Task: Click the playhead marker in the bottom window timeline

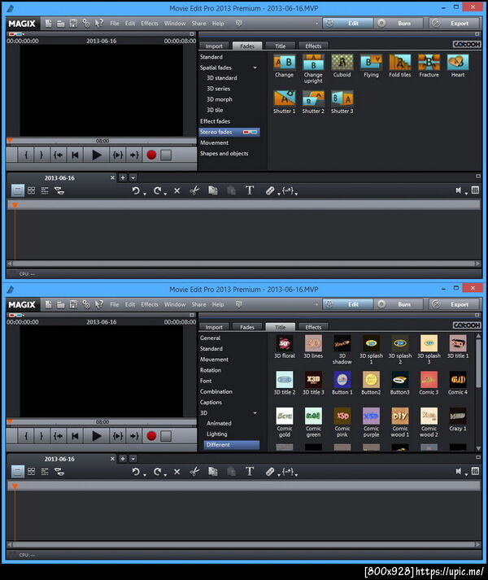Action: click(x=15, y=486)
